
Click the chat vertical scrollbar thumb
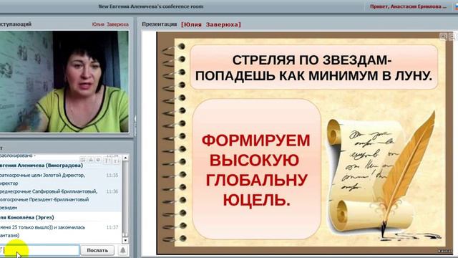[x=125, y=234]
